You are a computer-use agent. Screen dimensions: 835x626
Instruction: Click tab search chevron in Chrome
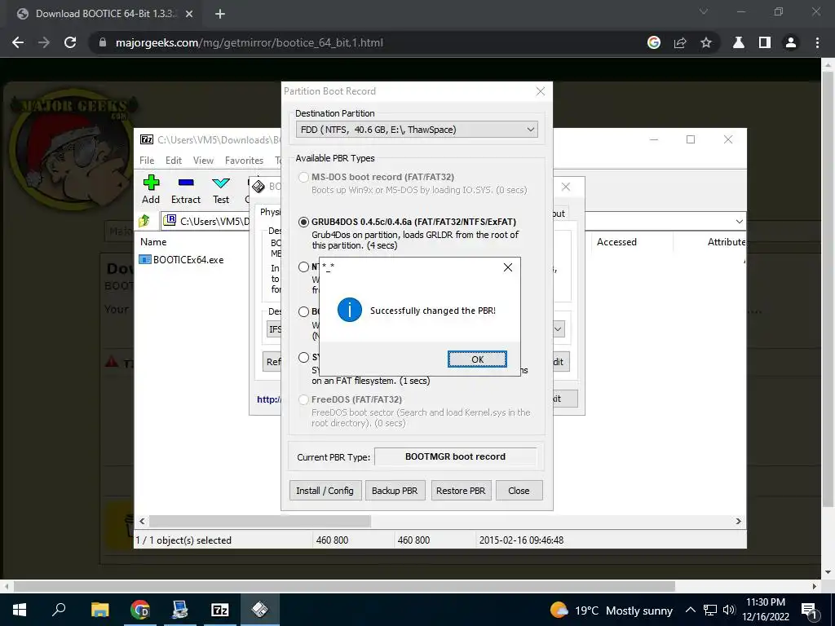coord(704,11)
